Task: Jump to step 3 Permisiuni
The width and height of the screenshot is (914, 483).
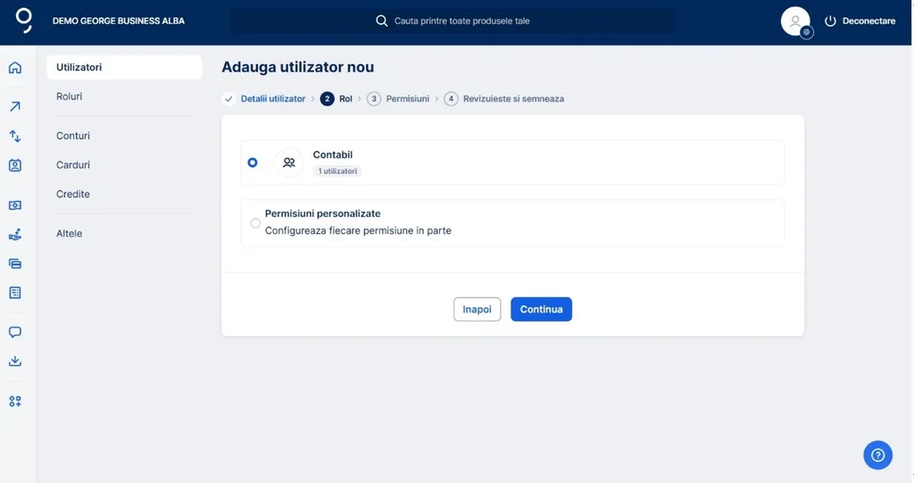Action: pos(407,99)
